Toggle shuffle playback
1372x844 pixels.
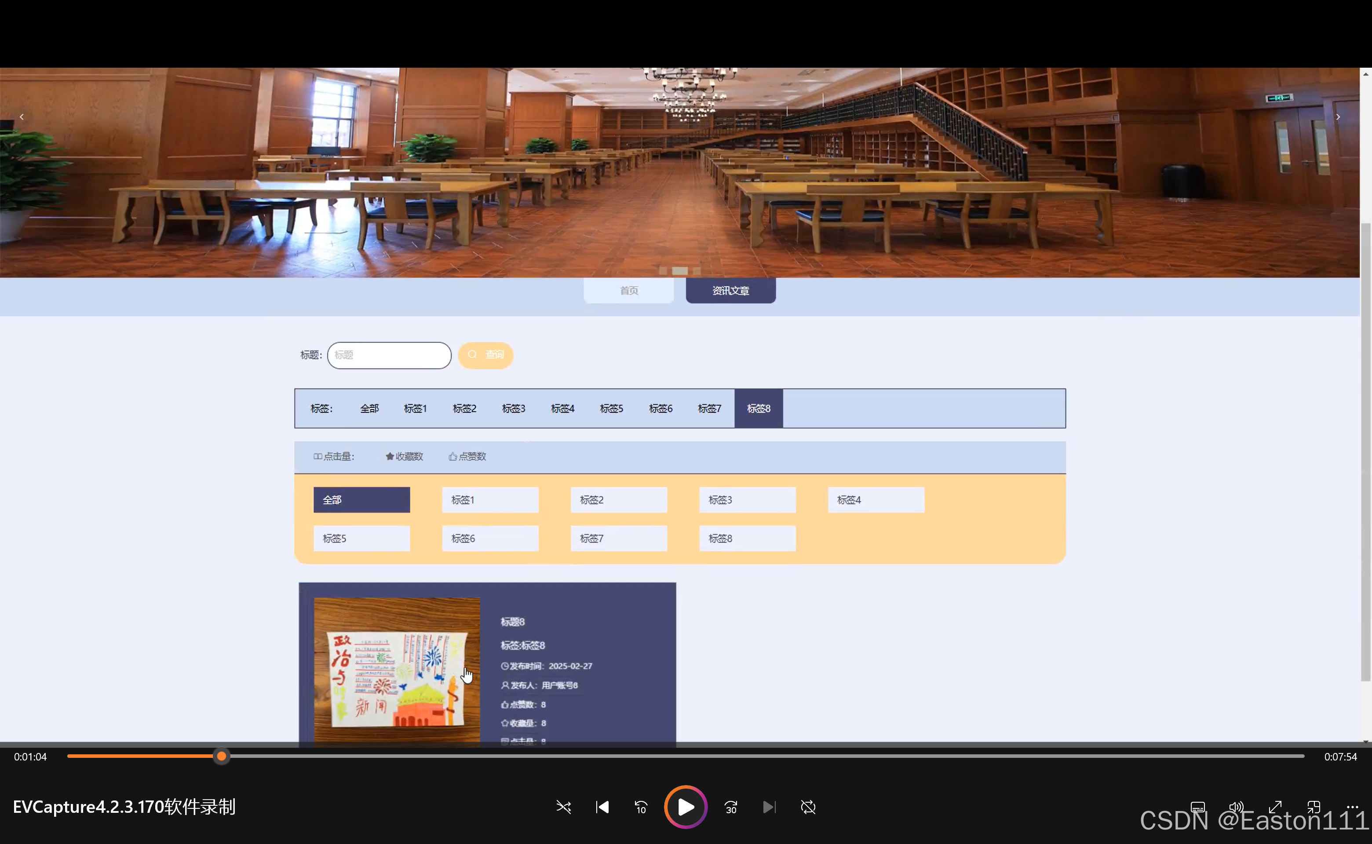(x=563, y=807)
